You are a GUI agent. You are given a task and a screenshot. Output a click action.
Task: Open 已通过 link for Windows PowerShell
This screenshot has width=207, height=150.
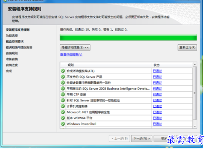coord(157,124)
